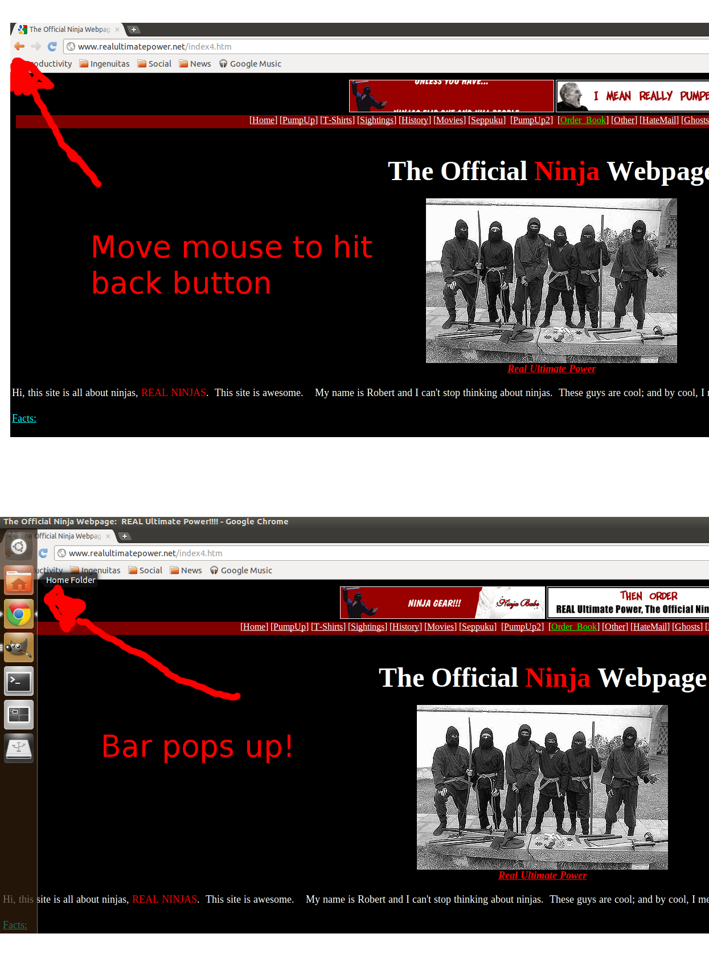709x954 pixels.
Task: Expand the Social bookmarks folder in upper window
Action: 154,64
